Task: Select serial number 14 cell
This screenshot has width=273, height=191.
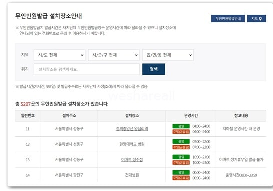Action: coord(28,175)
